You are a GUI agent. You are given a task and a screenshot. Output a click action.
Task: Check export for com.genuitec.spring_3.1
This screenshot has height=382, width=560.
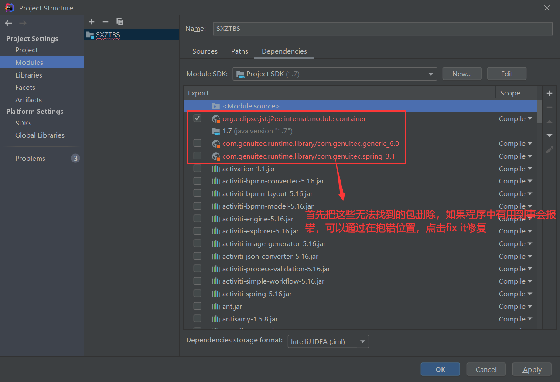click(197, 156)
